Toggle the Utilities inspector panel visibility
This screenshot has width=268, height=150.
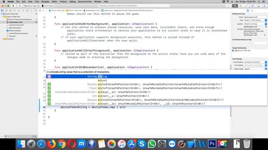pos(264,6)
